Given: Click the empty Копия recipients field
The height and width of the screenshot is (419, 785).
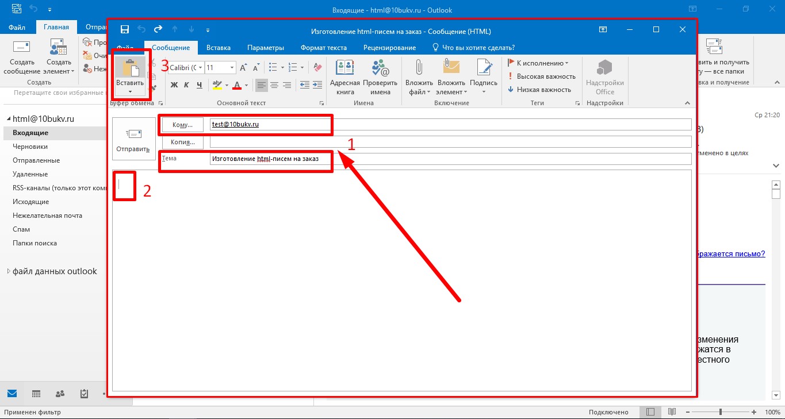Looking at the screenshot, I should click(x=450, y=141).
